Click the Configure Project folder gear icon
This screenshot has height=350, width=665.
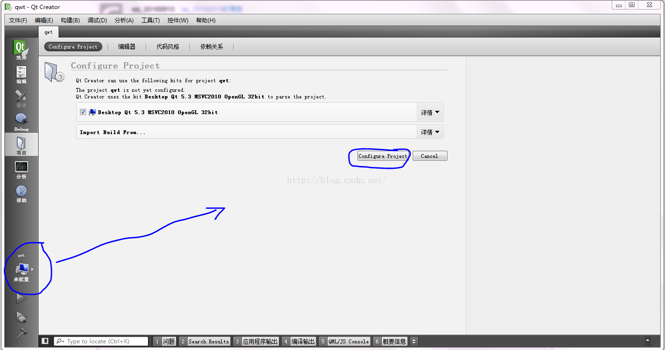[x=54, y=72]
